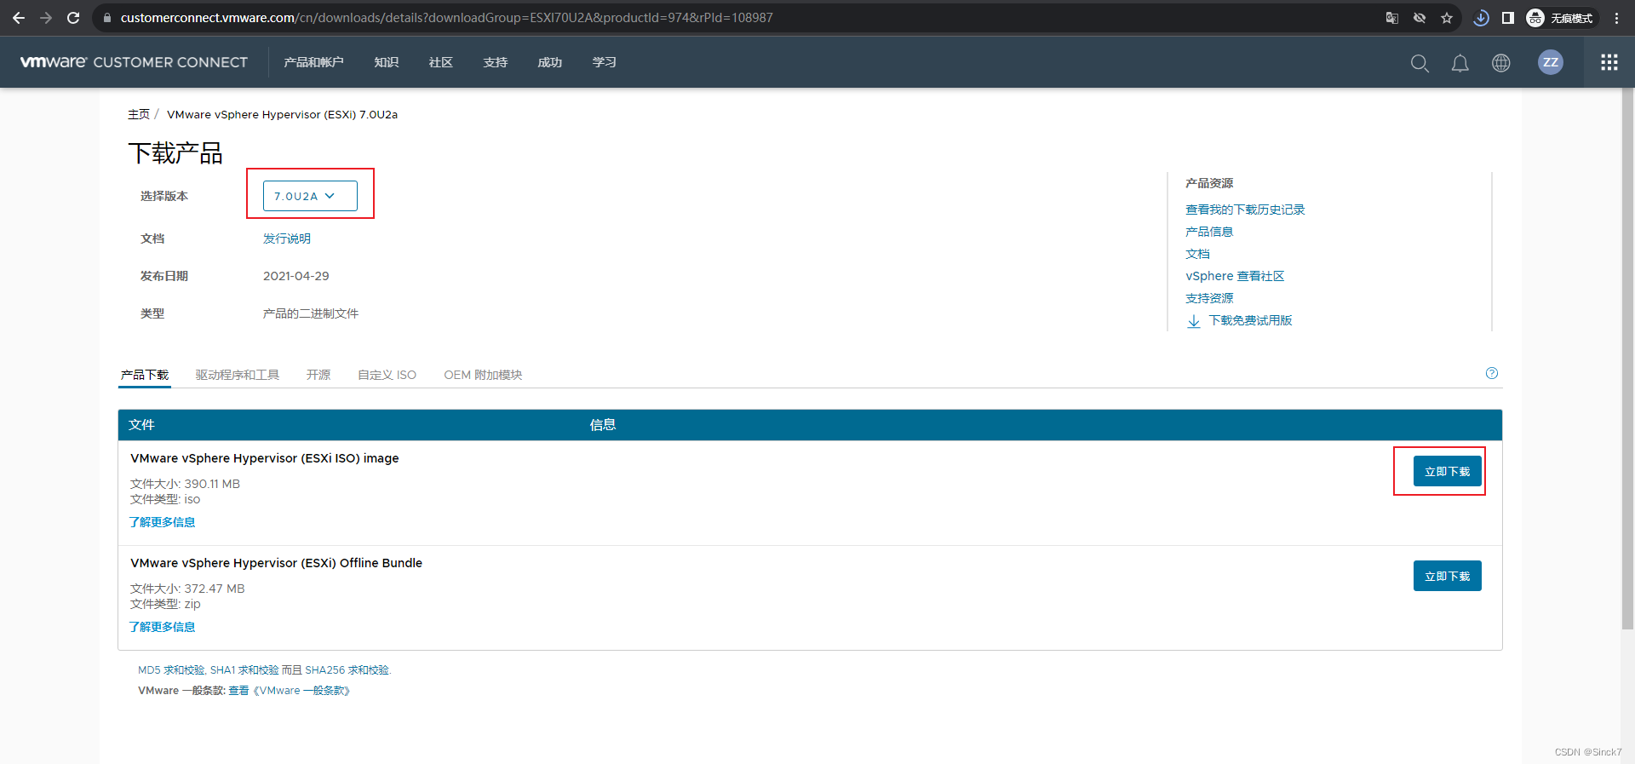1635x764 pixels.
Task: Click the 文件大小: 390.11 MB text
Action: click(185, 484)
